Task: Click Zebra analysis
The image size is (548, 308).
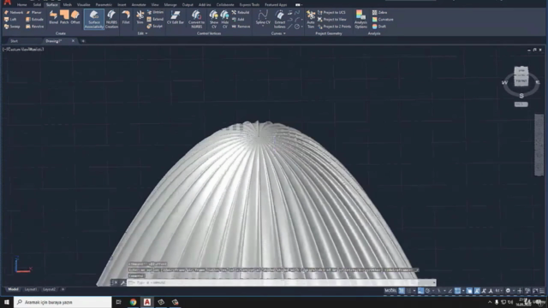Action: click(x=379, y=13)
